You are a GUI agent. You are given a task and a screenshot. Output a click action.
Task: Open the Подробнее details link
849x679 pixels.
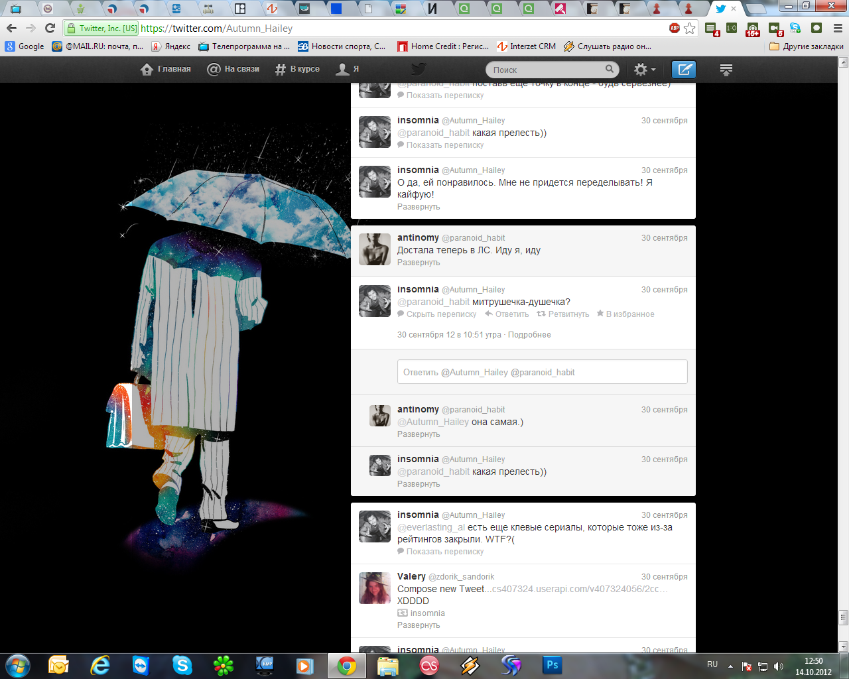tap(529, 335)
